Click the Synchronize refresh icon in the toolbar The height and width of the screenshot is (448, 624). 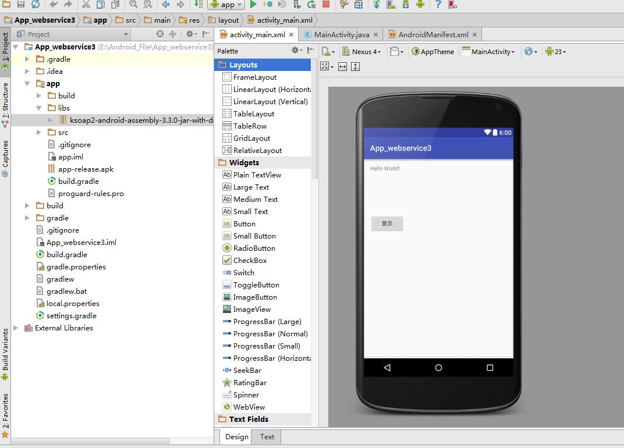tap(36, 5)
